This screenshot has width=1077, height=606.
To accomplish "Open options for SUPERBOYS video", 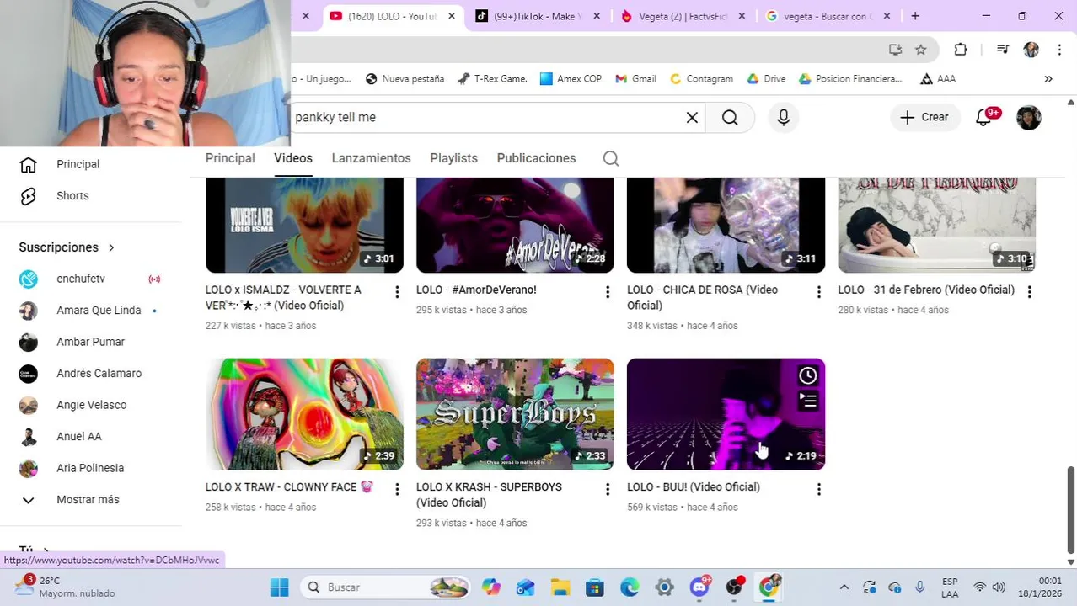I will pos(608,489).
